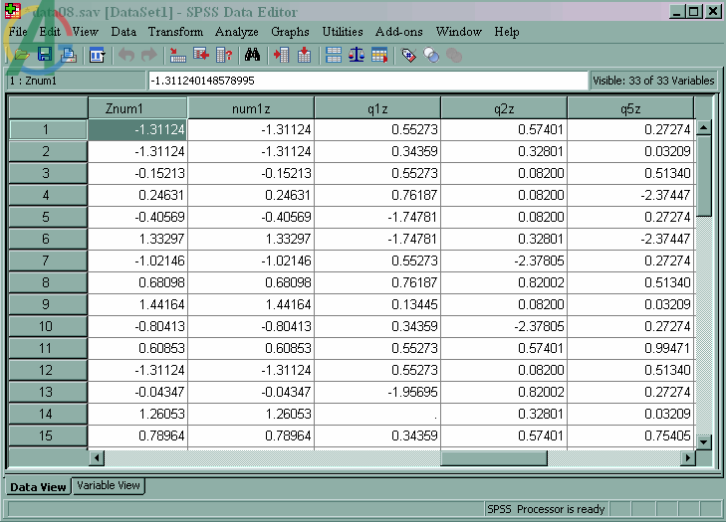Toggle the Value Labels tag icon
Viewport: 726px width, 522px height.
(x=408, y=56)
